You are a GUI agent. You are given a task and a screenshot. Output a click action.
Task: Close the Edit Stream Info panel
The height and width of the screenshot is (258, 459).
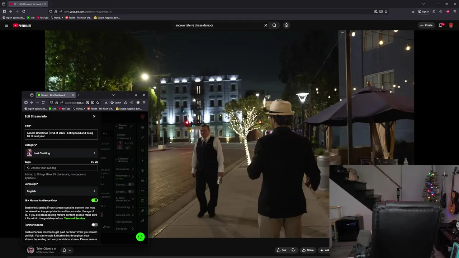pos(94,116)
